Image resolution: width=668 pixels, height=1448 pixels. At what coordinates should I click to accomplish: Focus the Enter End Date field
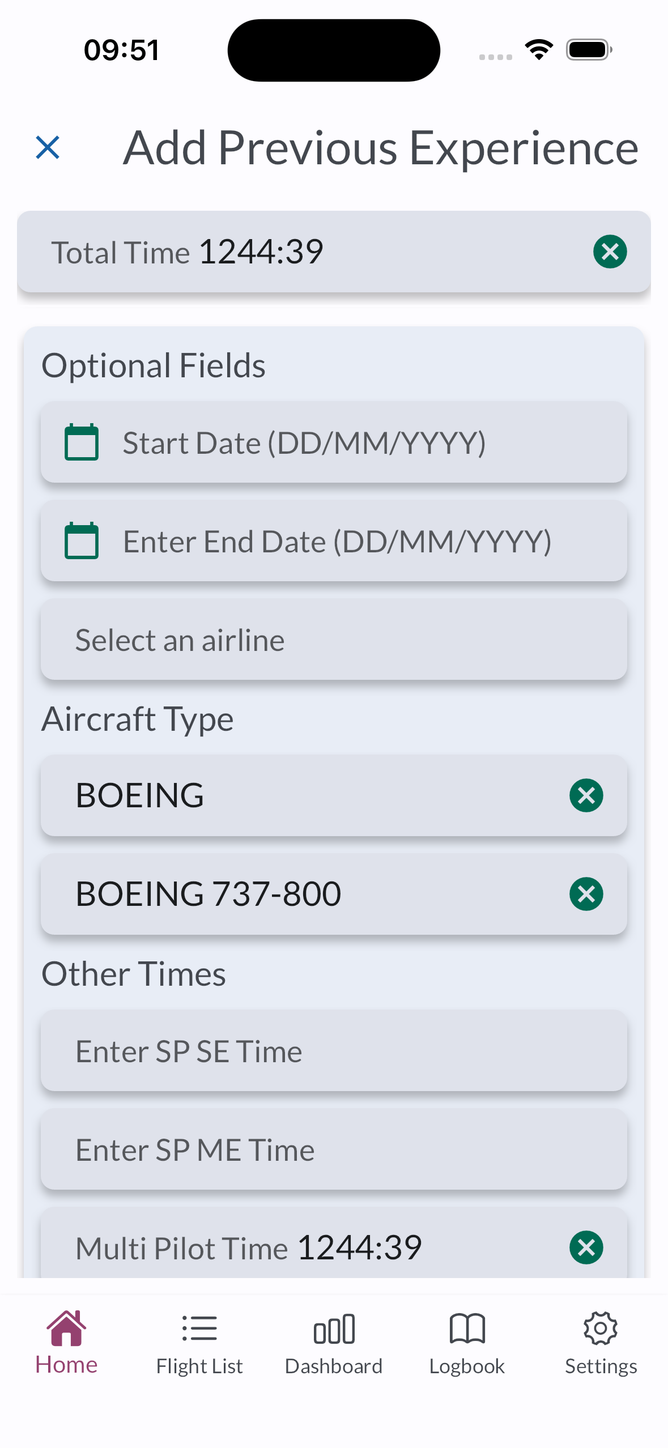(351, 541)
